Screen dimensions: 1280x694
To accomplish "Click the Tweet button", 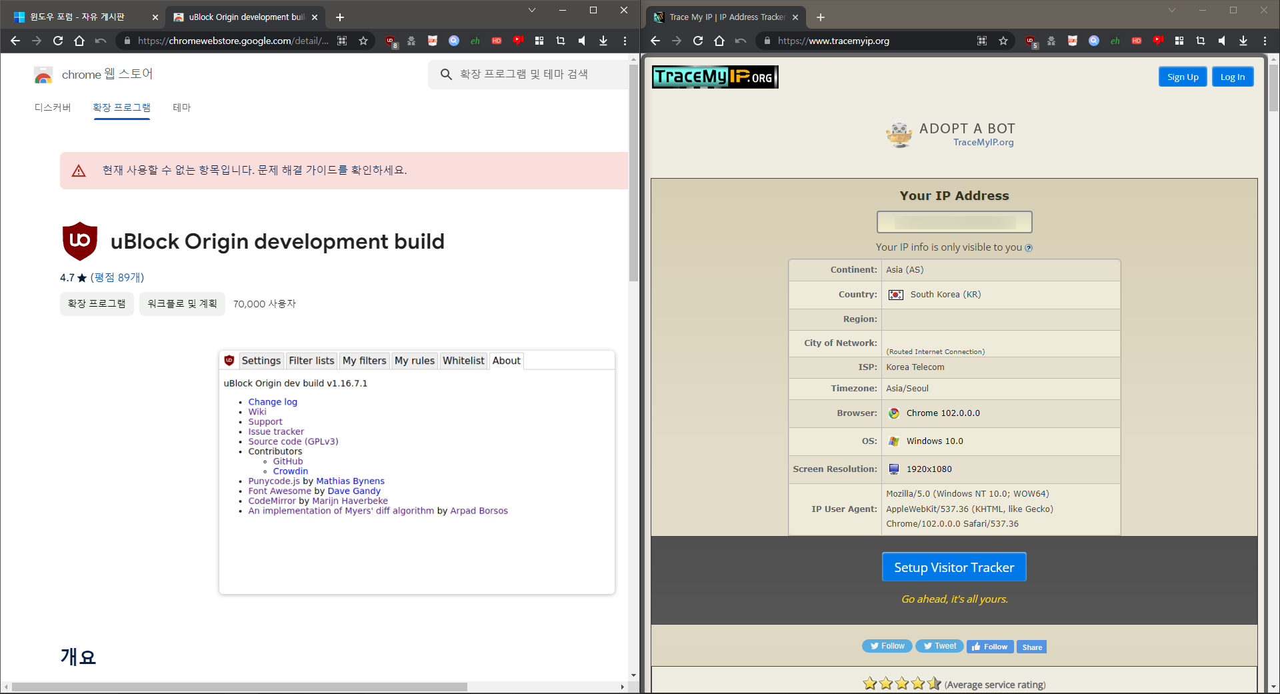I will point(939,646).
